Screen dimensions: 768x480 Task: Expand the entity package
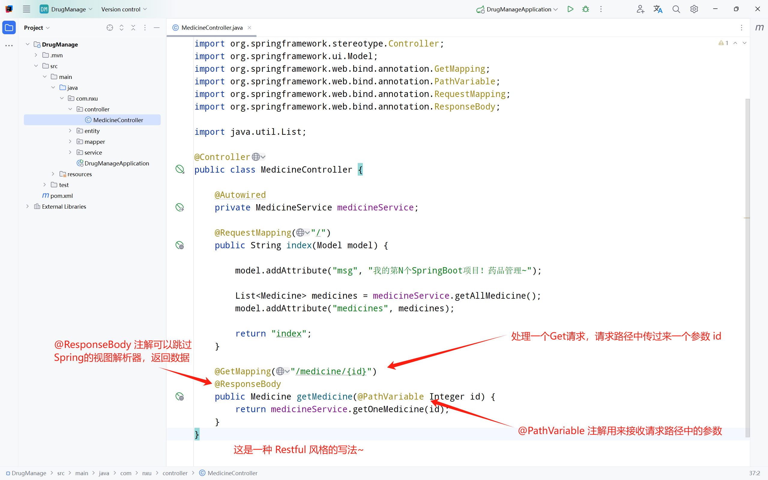pos(70,131)
